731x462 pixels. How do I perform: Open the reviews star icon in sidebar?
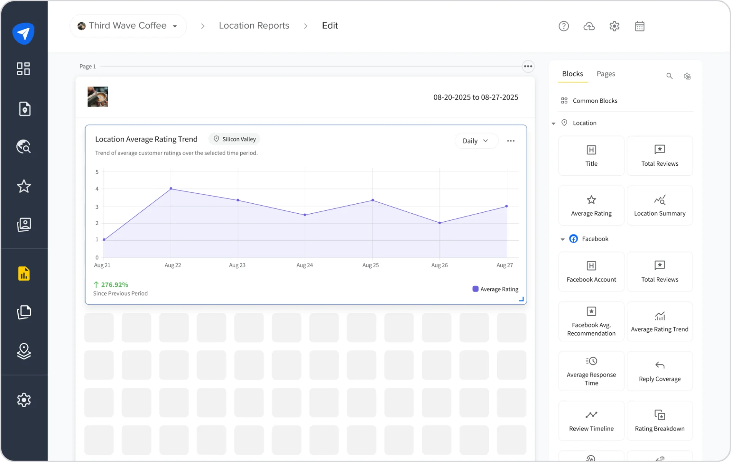pos(24,186)
